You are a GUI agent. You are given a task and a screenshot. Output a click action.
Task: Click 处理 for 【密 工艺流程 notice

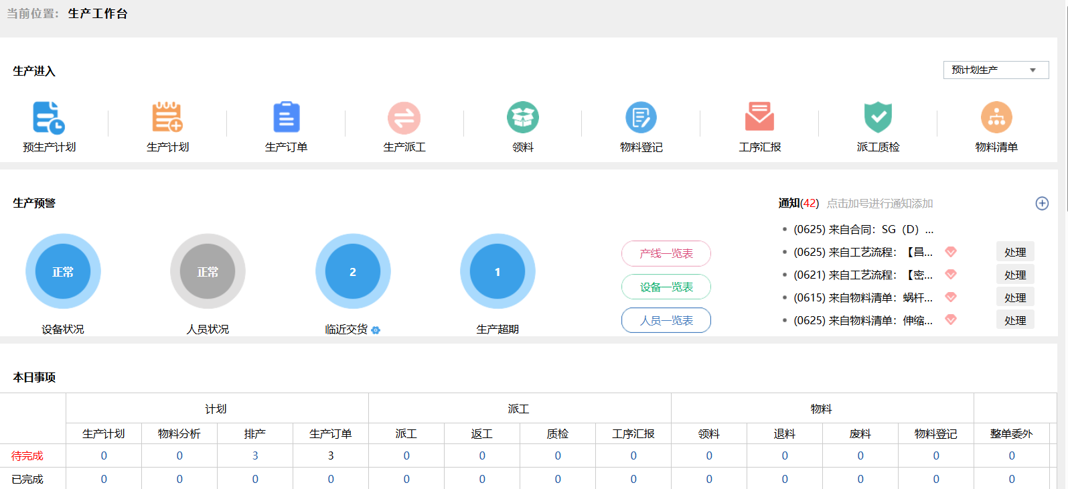click(x=1015, y=275)
